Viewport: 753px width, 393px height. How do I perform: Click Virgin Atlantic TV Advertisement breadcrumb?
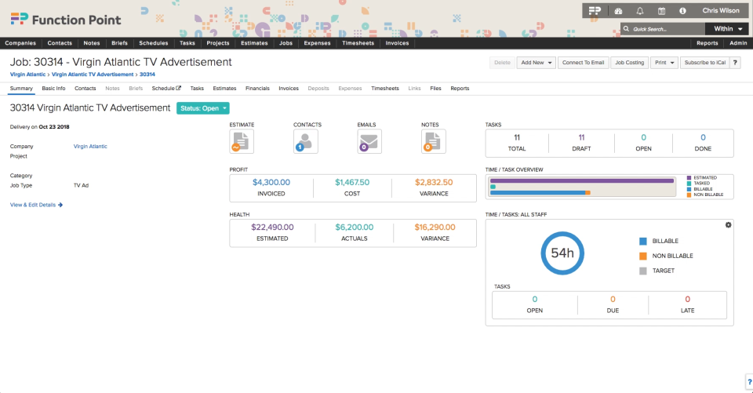click(93, 75)
